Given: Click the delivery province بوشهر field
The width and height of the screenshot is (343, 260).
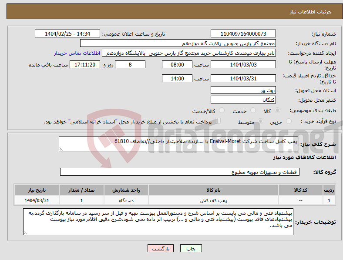Looking at the screenshot, I should pos(243,90).
